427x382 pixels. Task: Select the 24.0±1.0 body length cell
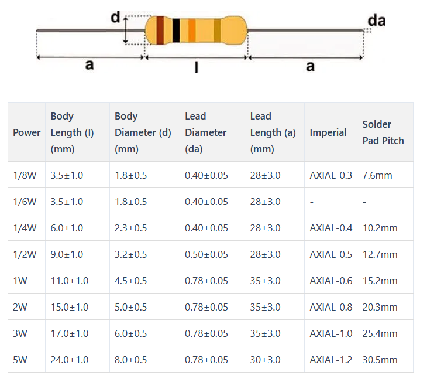(x=70, y=360)
